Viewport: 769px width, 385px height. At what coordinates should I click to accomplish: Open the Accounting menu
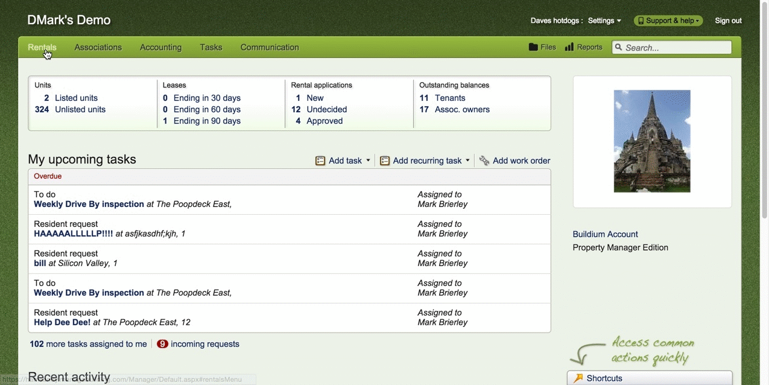click(160, 47)
